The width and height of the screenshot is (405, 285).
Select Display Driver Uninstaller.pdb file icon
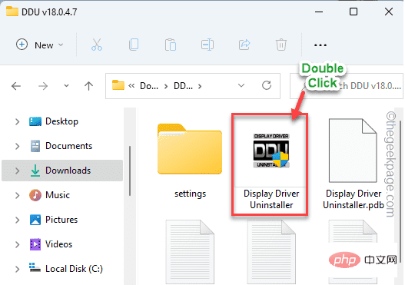353,151
